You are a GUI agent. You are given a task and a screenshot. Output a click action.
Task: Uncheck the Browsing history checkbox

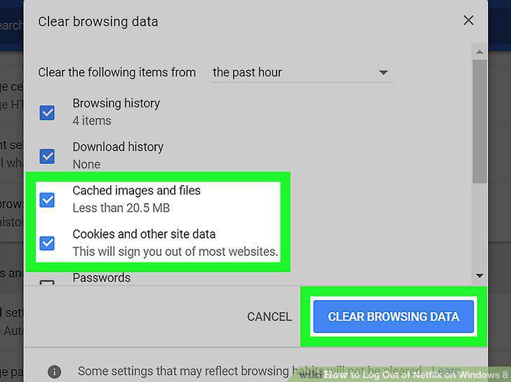tap(47, 113)
